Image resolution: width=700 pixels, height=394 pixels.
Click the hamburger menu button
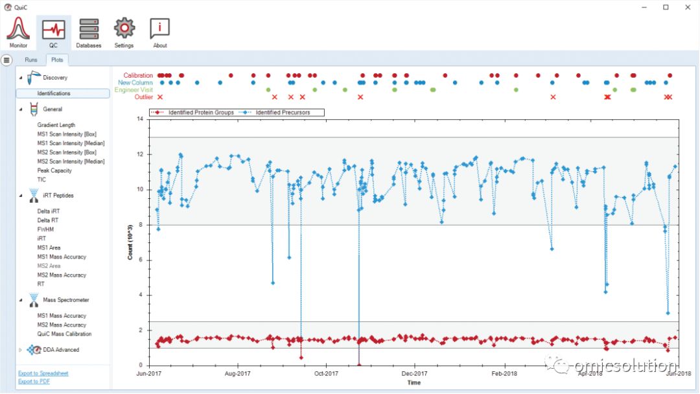pyautogui.click(x=6, y=60)
